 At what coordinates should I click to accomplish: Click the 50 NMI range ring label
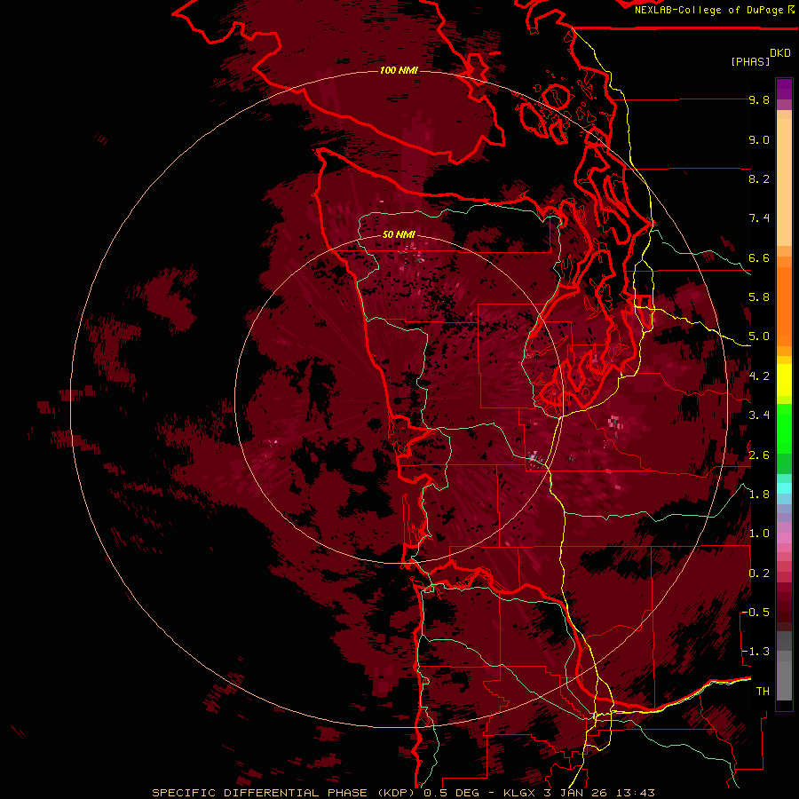399,234
